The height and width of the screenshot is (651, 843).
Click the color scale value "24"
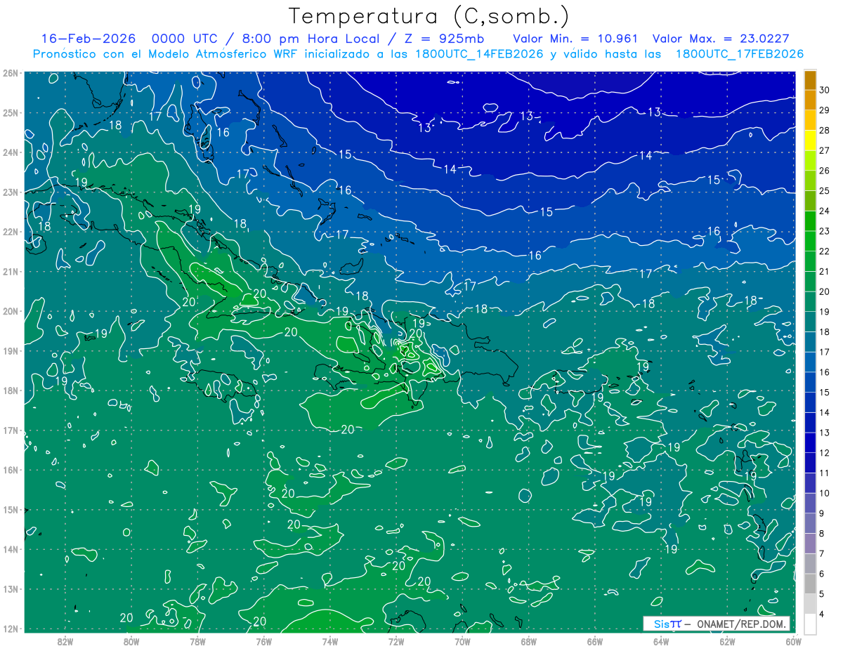point(825,211)
